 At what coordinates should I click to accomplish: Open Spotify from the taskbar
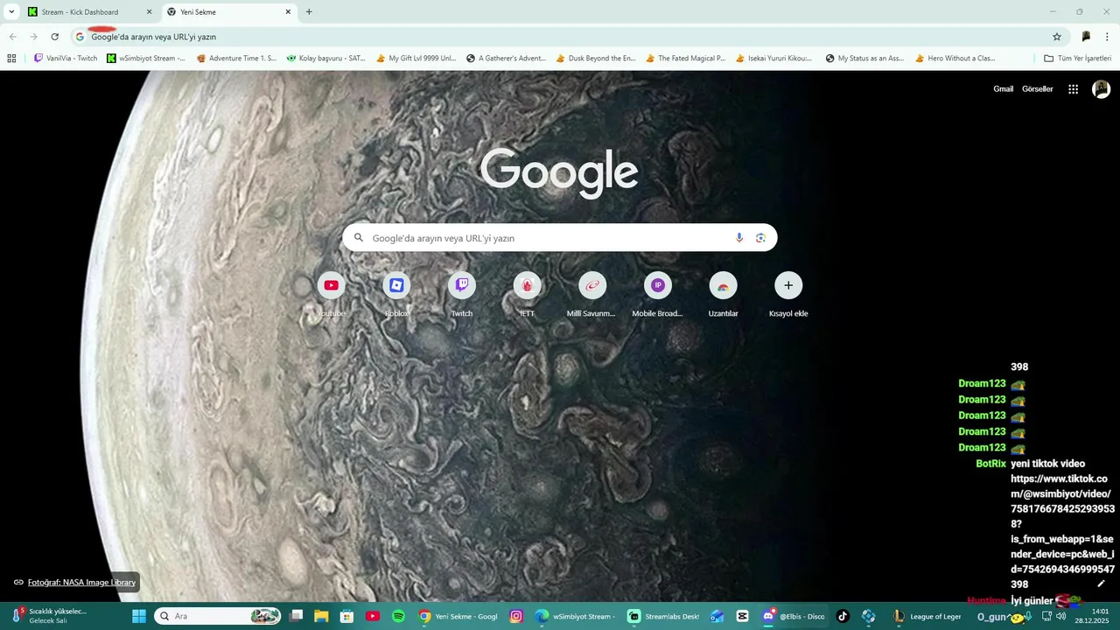(398, 616)
